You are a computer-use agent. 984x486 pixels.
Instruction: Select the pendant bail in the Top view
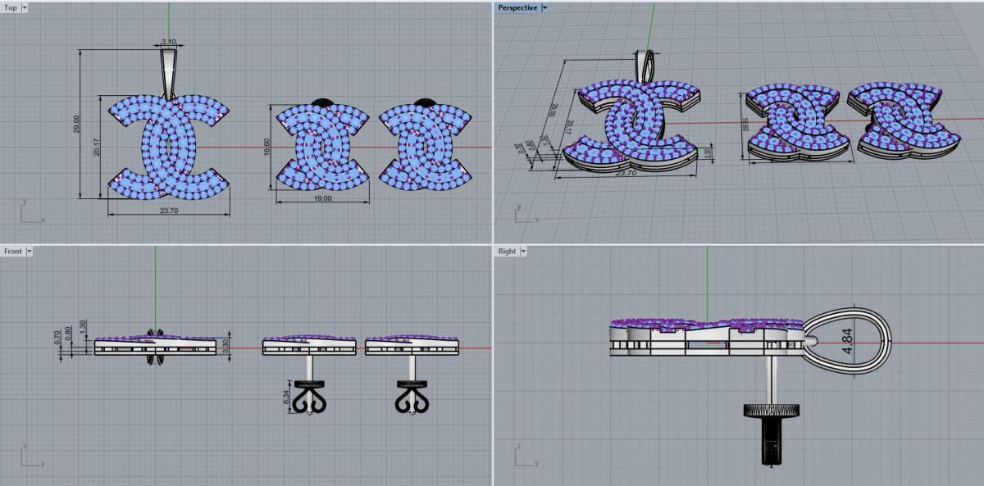(169, 74)
